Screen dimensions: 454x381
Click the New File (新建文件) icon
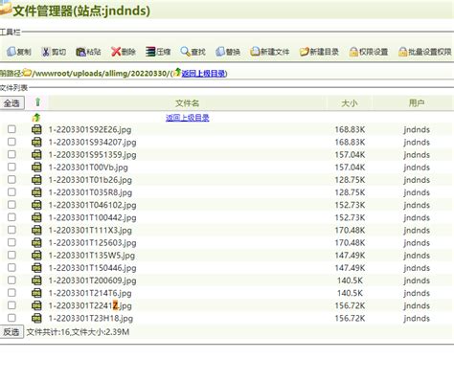[255, 52]
